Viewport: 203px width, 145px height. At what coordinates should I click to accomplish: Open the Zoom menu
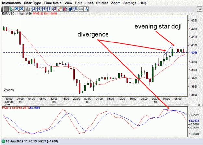116,3
